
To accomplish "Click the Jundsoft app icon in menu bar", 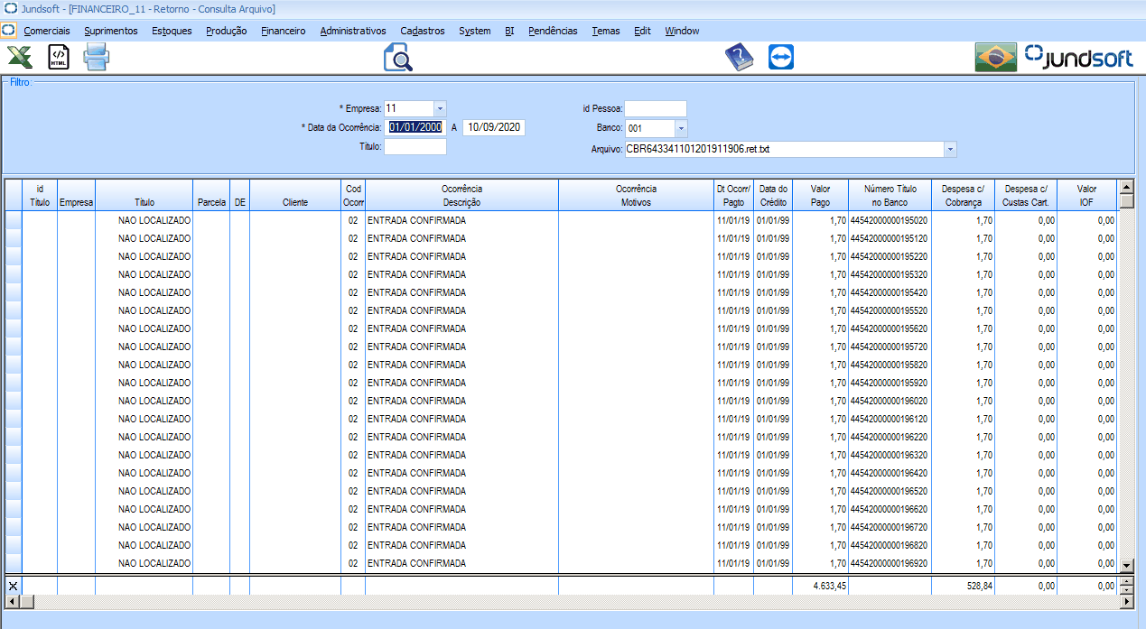I will click(8, 31).
